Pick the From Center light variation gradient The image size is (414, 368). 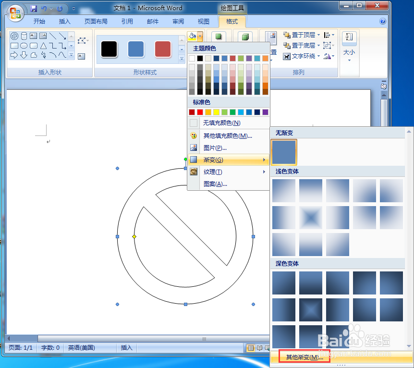310,218
